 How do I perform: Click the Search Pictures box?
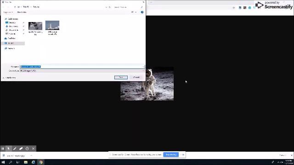click(128, 7)
